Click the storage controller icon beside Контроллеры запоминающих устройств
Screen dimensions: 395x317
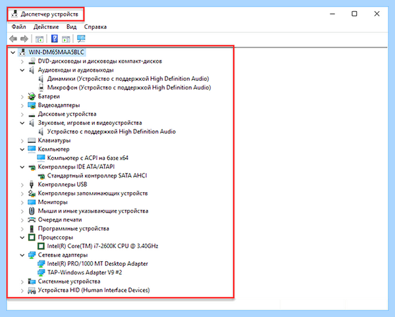pyautogui.click(x=32, y=193)
